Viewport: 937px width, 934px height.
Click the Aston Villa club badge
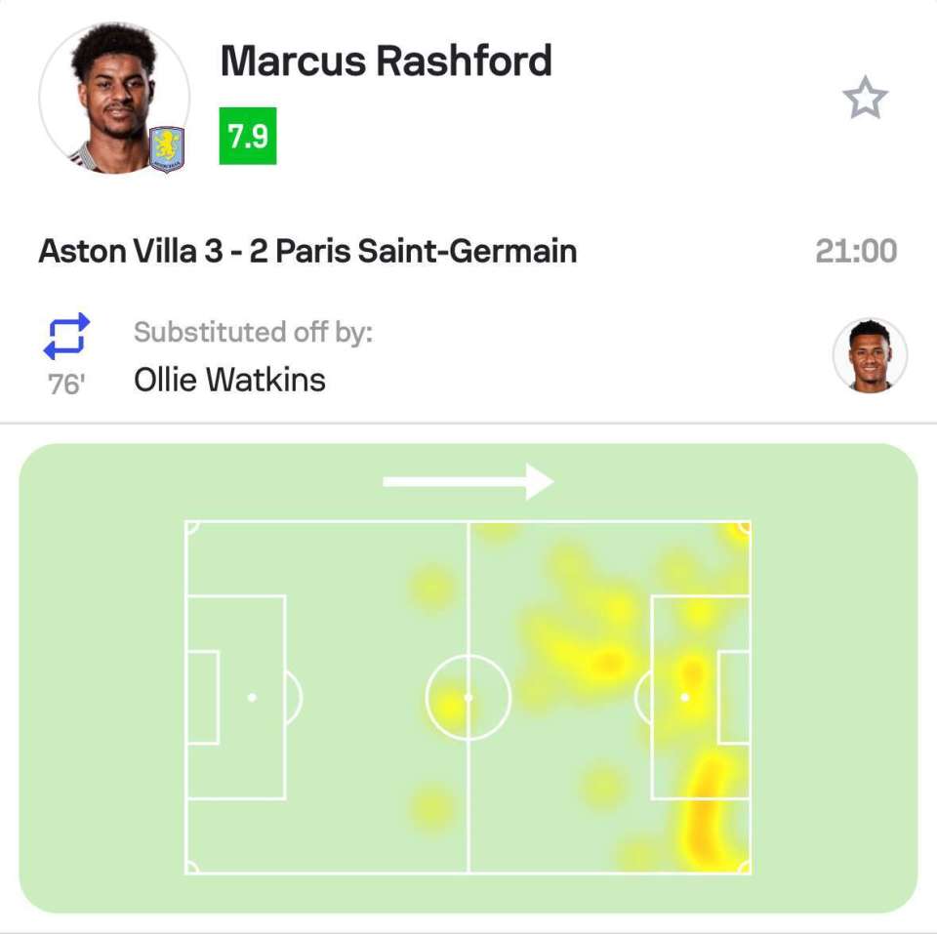167,149
